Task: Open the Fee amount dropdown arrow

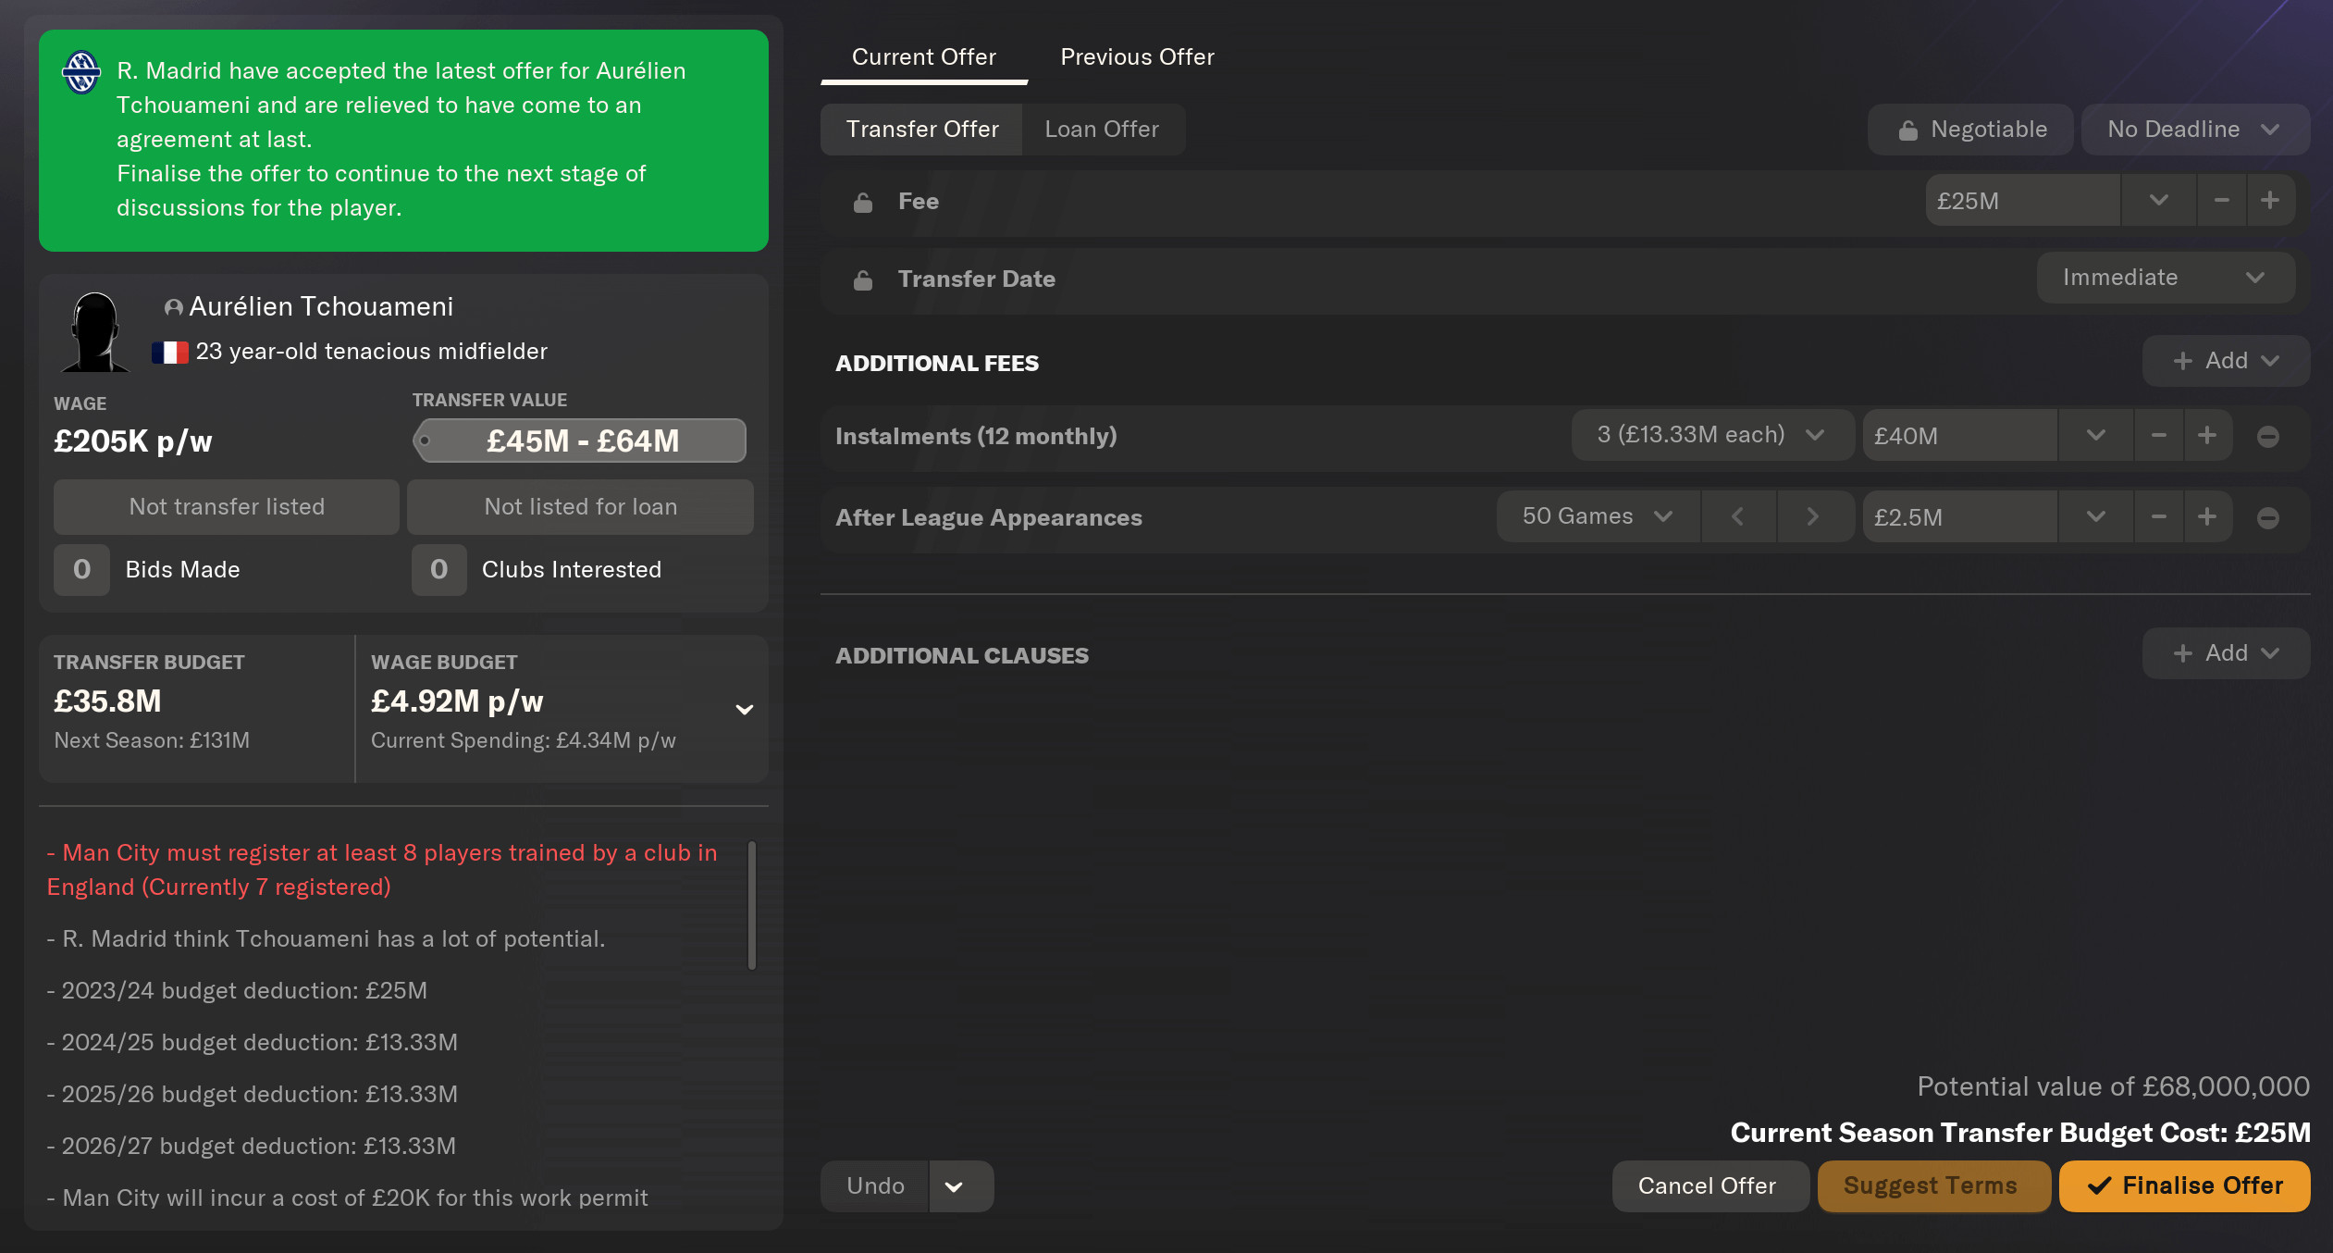Action: pyautogui.click(x=2158, y=200)
